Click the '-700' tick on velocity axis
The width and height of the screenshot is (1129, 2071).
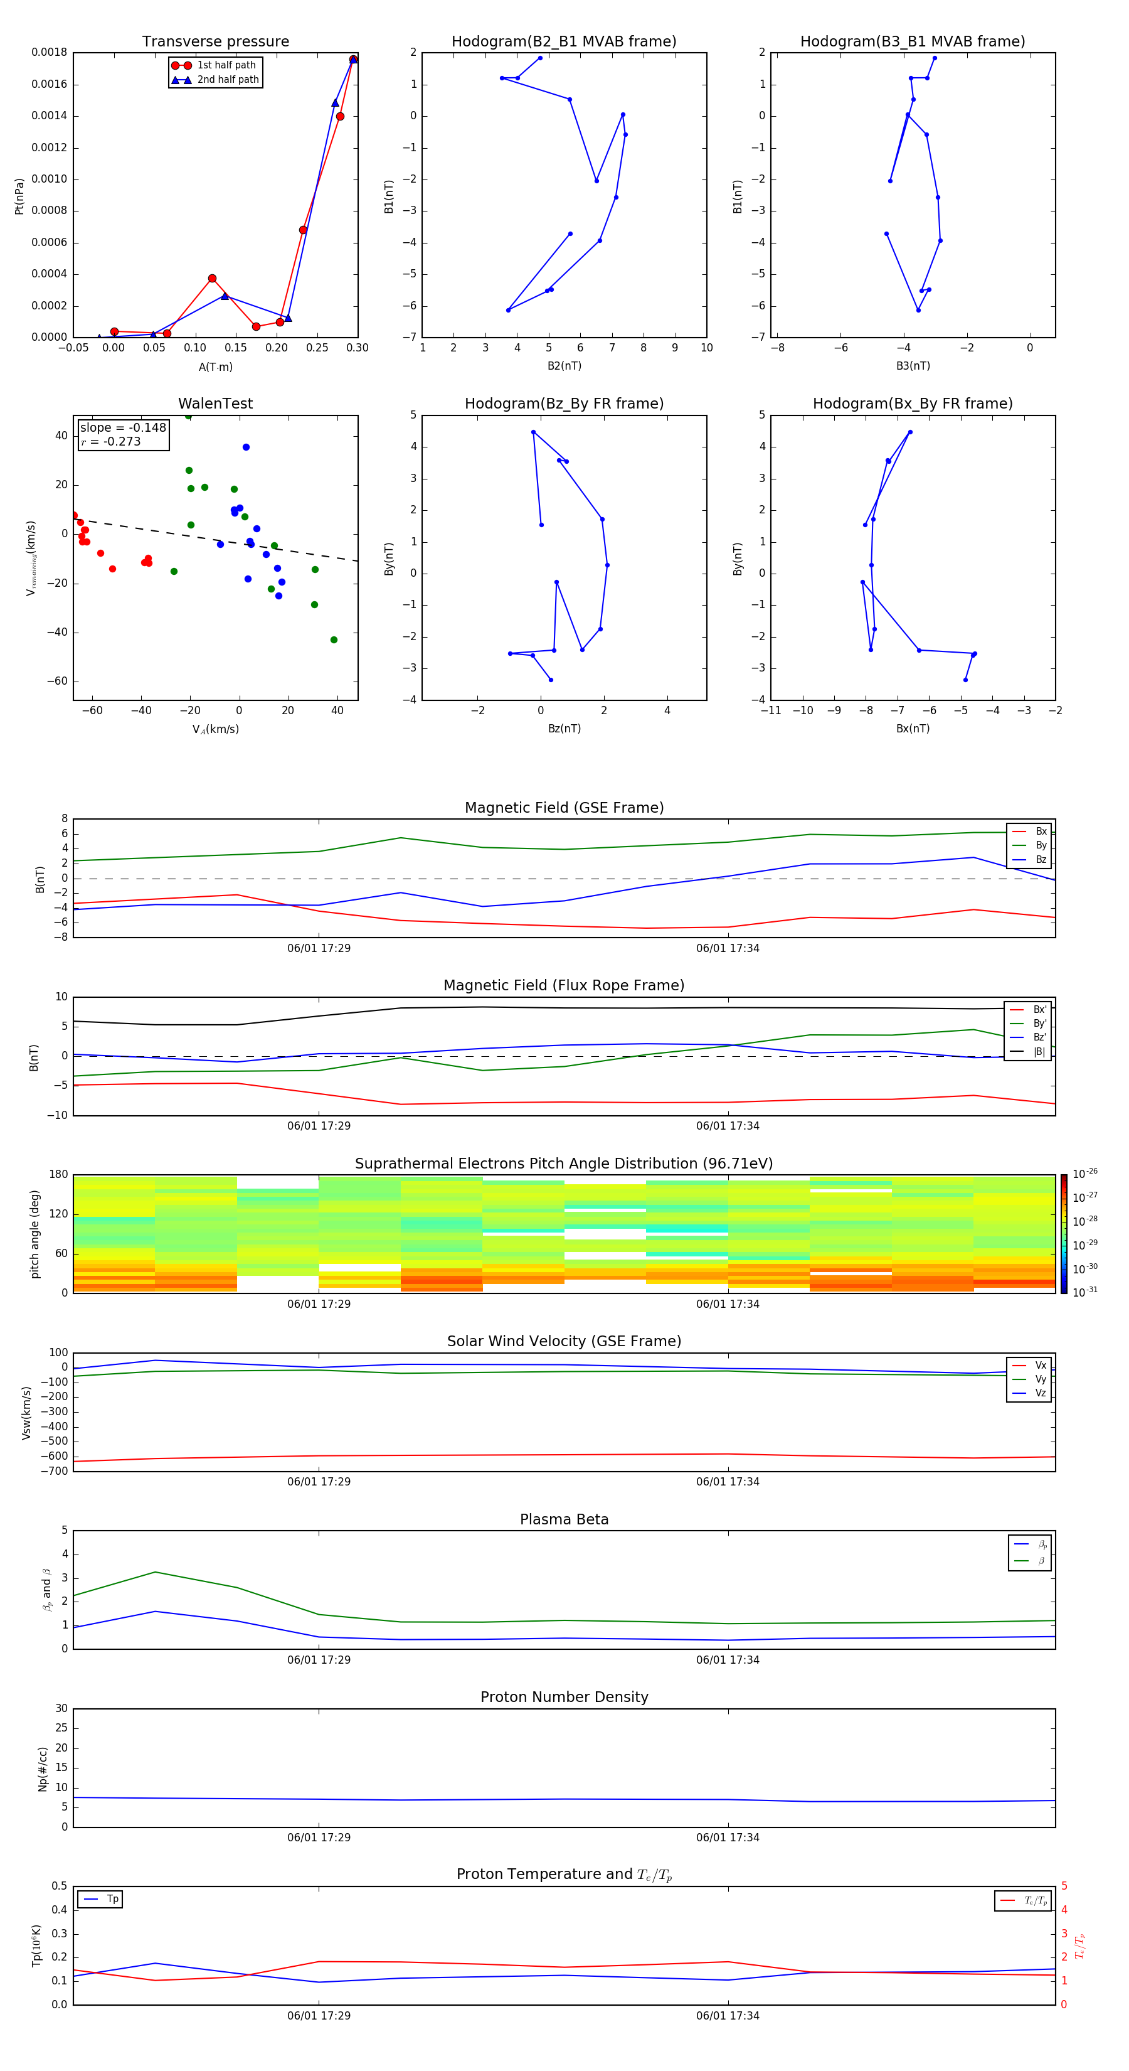(53, 1471)
